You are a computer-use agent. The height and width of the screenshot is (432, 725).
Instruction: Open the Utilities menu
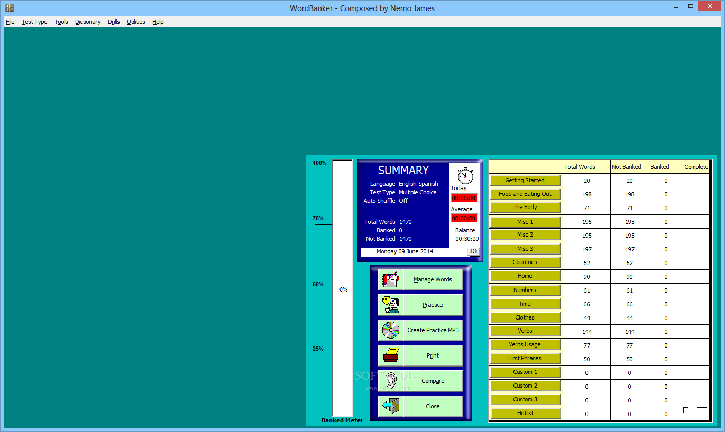pyautogui.click(x=136, y=22)
